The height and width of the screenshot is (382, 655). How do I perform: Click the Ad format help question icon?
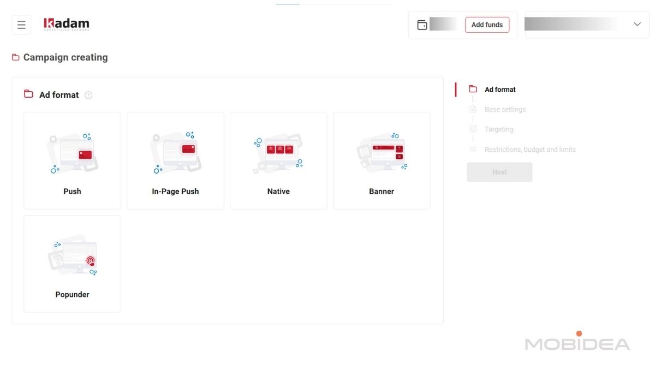88,95
